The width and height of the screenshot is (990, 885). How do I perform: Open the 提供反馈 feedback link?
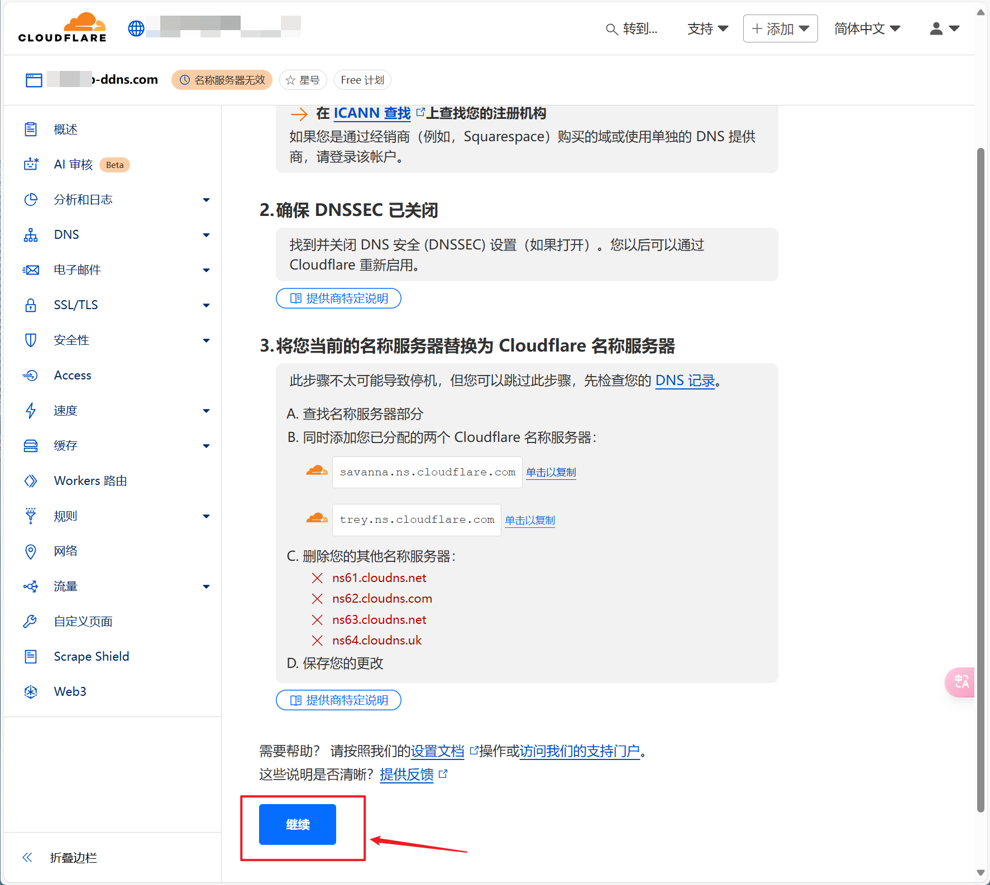[x=406, y=775]
